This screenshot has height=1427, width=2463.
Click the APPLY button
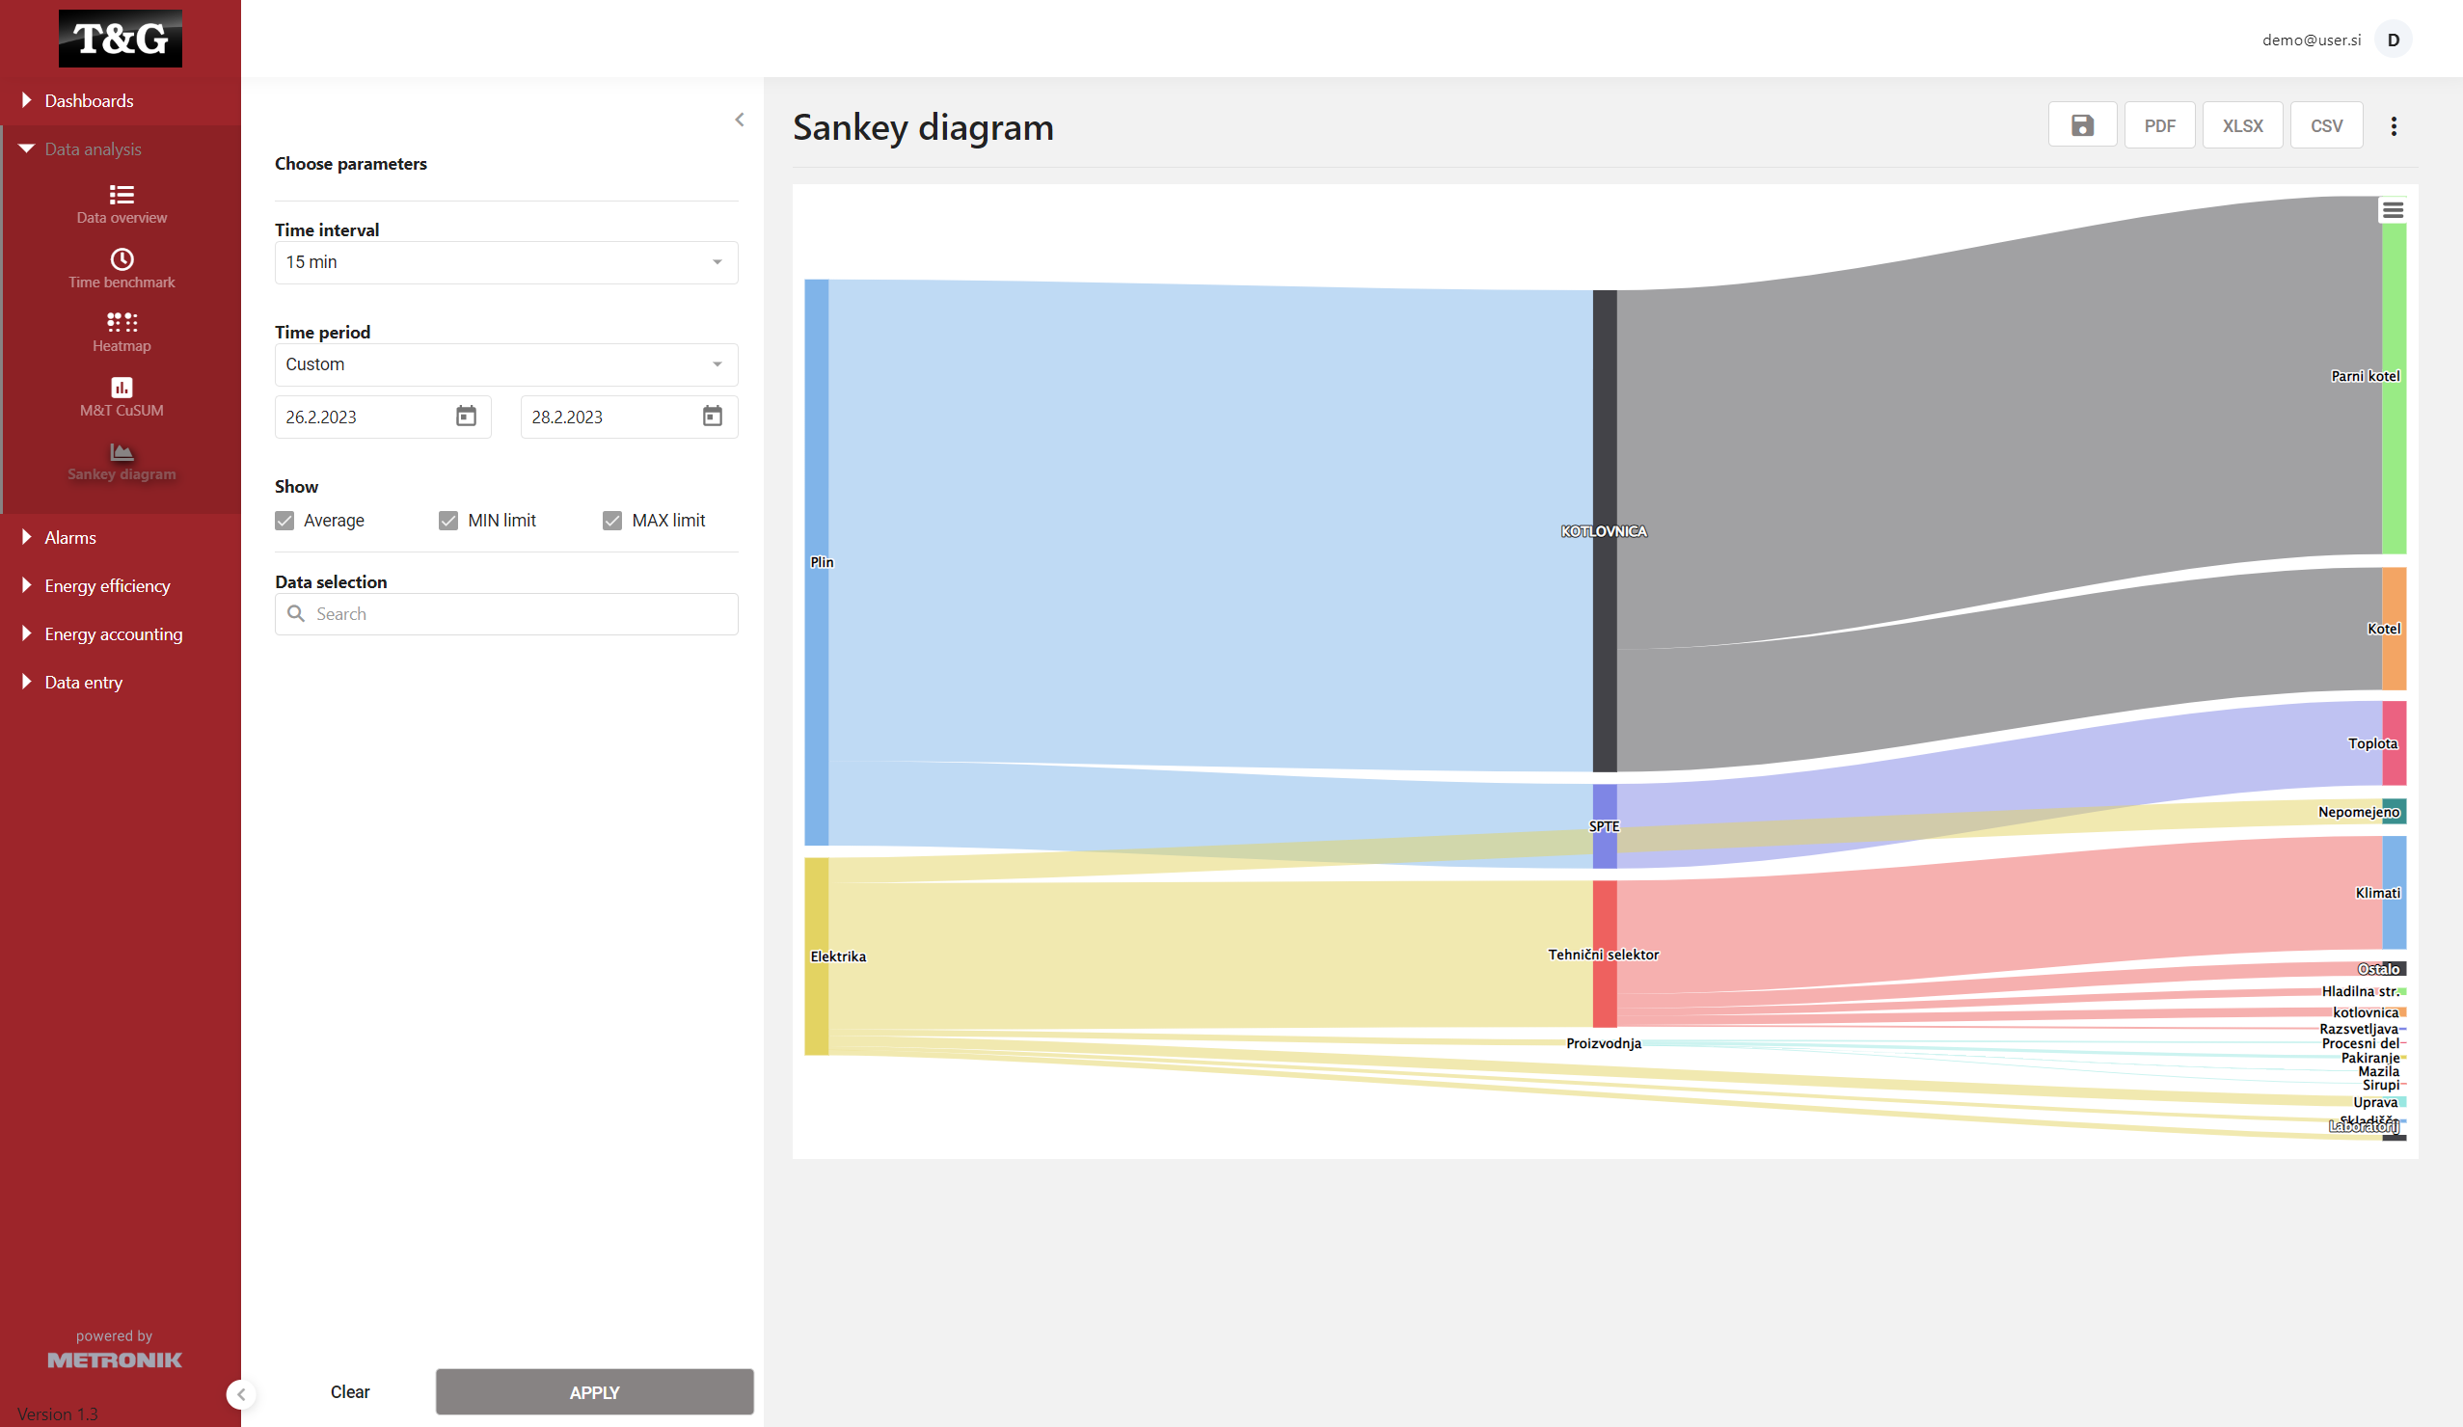(x=593, y=1391)
